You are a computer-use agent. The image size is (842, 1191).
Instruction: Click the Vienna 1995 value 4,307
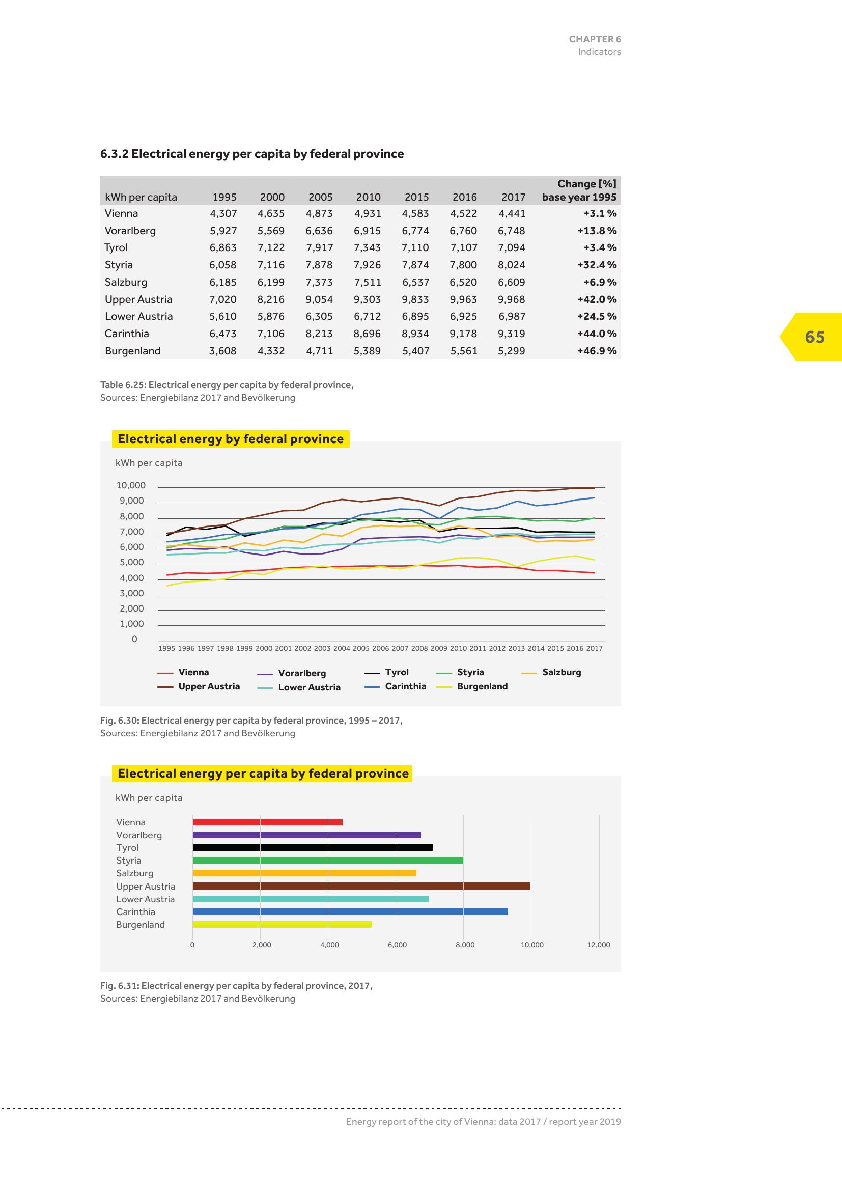(223, 213)
